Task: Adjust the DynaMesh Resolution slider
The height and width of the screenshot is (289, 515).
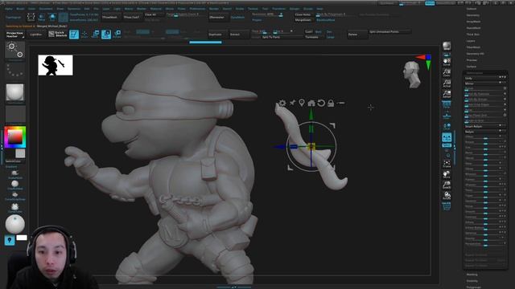Action: (267, 14)
